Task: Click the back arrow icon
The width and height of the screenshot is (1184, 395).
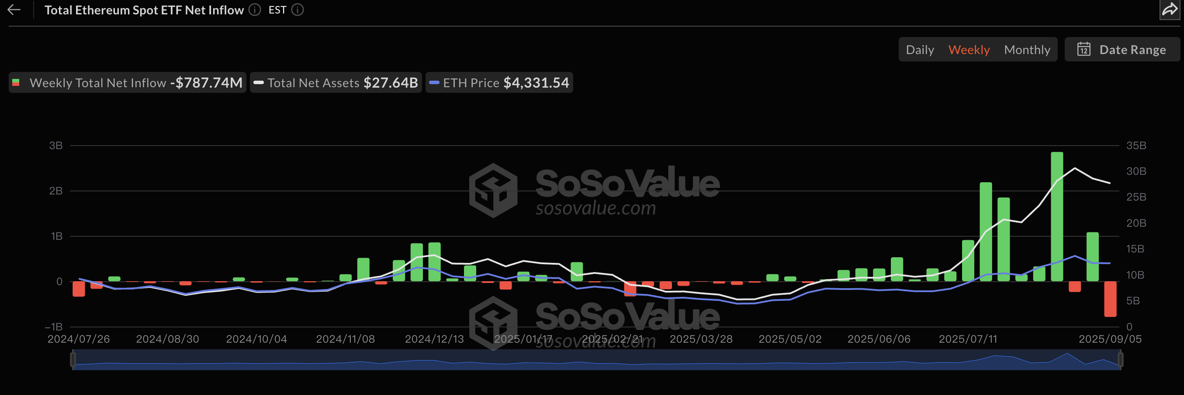Action: 14,10
